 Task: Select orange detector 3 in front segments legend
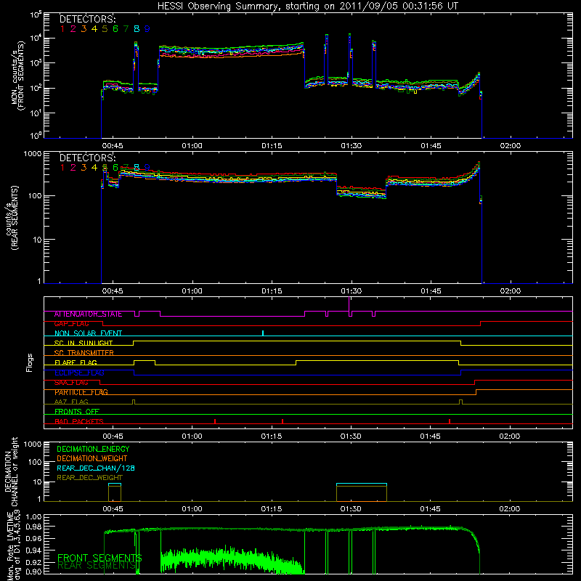click(84, 29)
